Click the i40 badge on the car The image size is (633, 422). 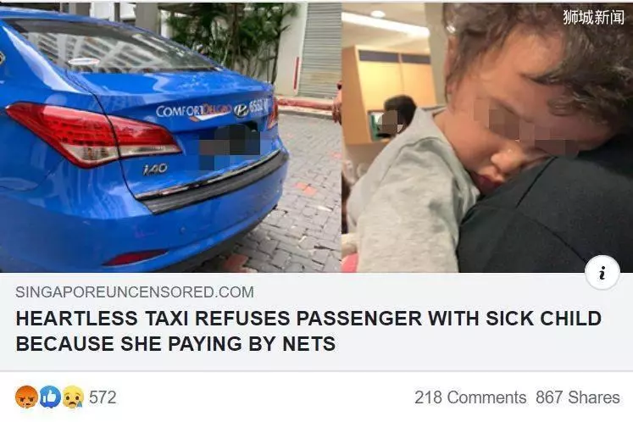click(155, 169)
